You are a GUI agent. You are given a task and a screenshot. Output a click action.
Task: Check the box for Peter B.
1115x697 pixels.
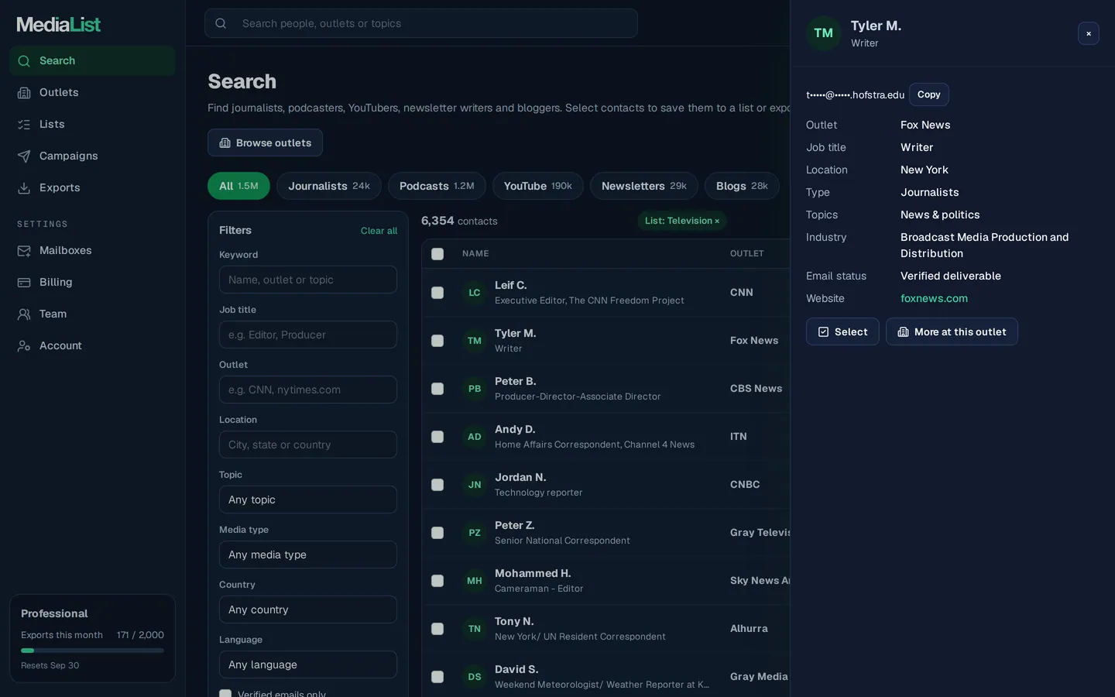tap(437, 389)
